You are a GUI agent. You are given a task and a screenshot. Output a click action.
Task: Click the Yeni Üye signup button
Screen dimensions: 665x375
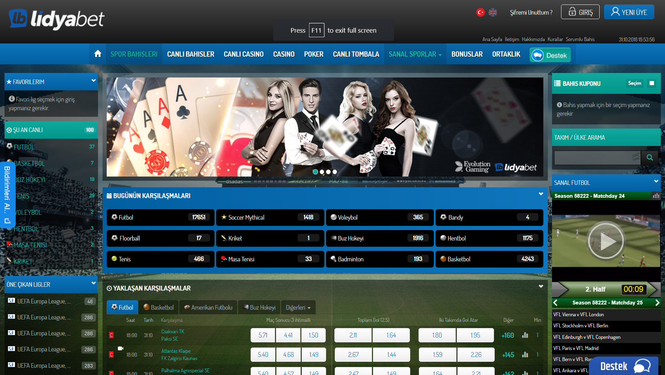click(629, 12)
